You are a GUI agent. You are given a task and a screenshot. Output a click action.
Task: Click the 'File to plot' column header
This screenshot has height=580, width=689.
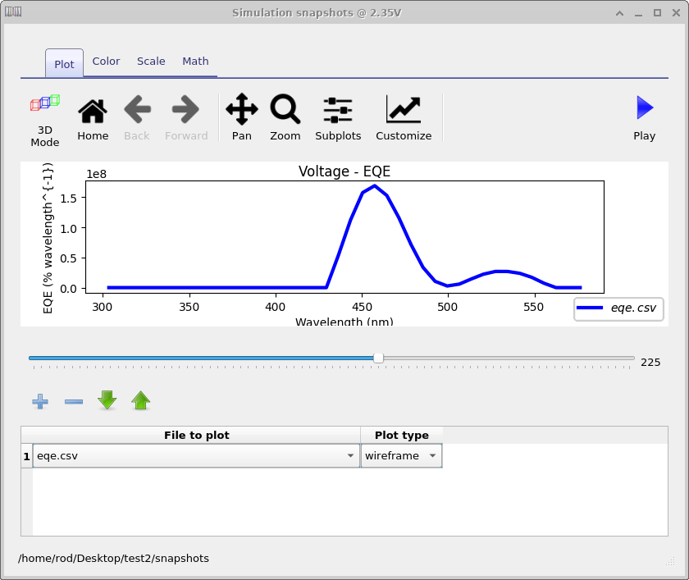pos(196,435)
